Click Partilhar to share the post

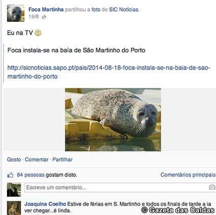pos(63,160)
